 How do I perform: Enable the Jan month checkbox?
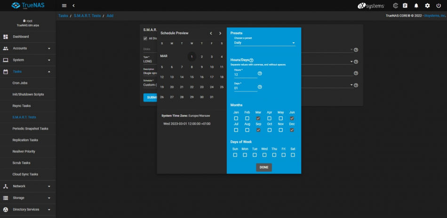(x=236, y=118)
